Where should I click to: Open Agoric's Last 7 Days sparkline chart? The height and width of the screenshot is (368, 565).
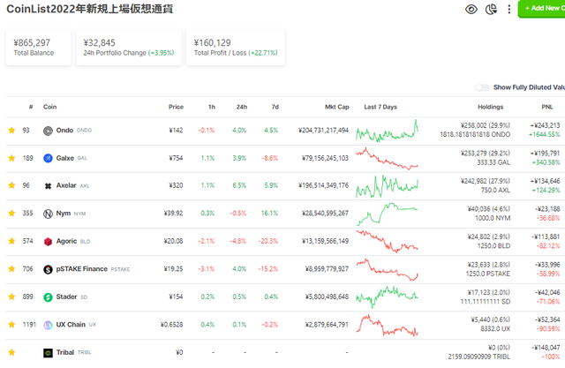coord(387,241)
